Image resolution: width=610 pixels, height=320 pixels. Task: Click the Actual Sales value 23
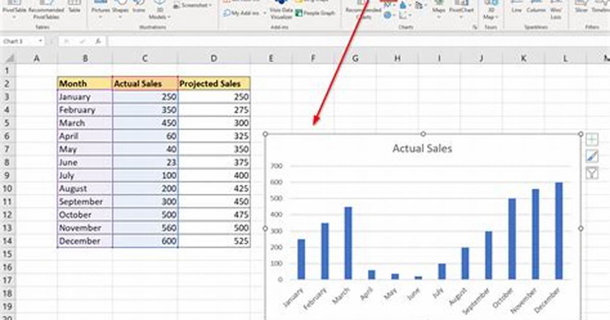pos(145,162)
